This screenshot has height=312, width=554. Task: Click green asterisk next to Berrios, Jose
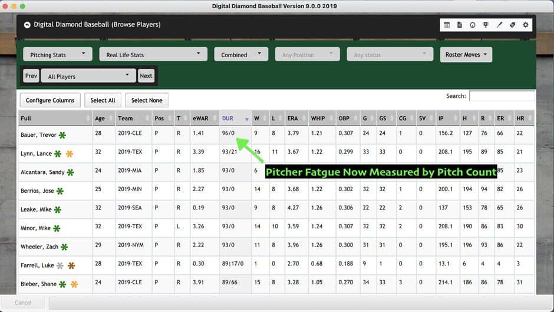(60, 191)
